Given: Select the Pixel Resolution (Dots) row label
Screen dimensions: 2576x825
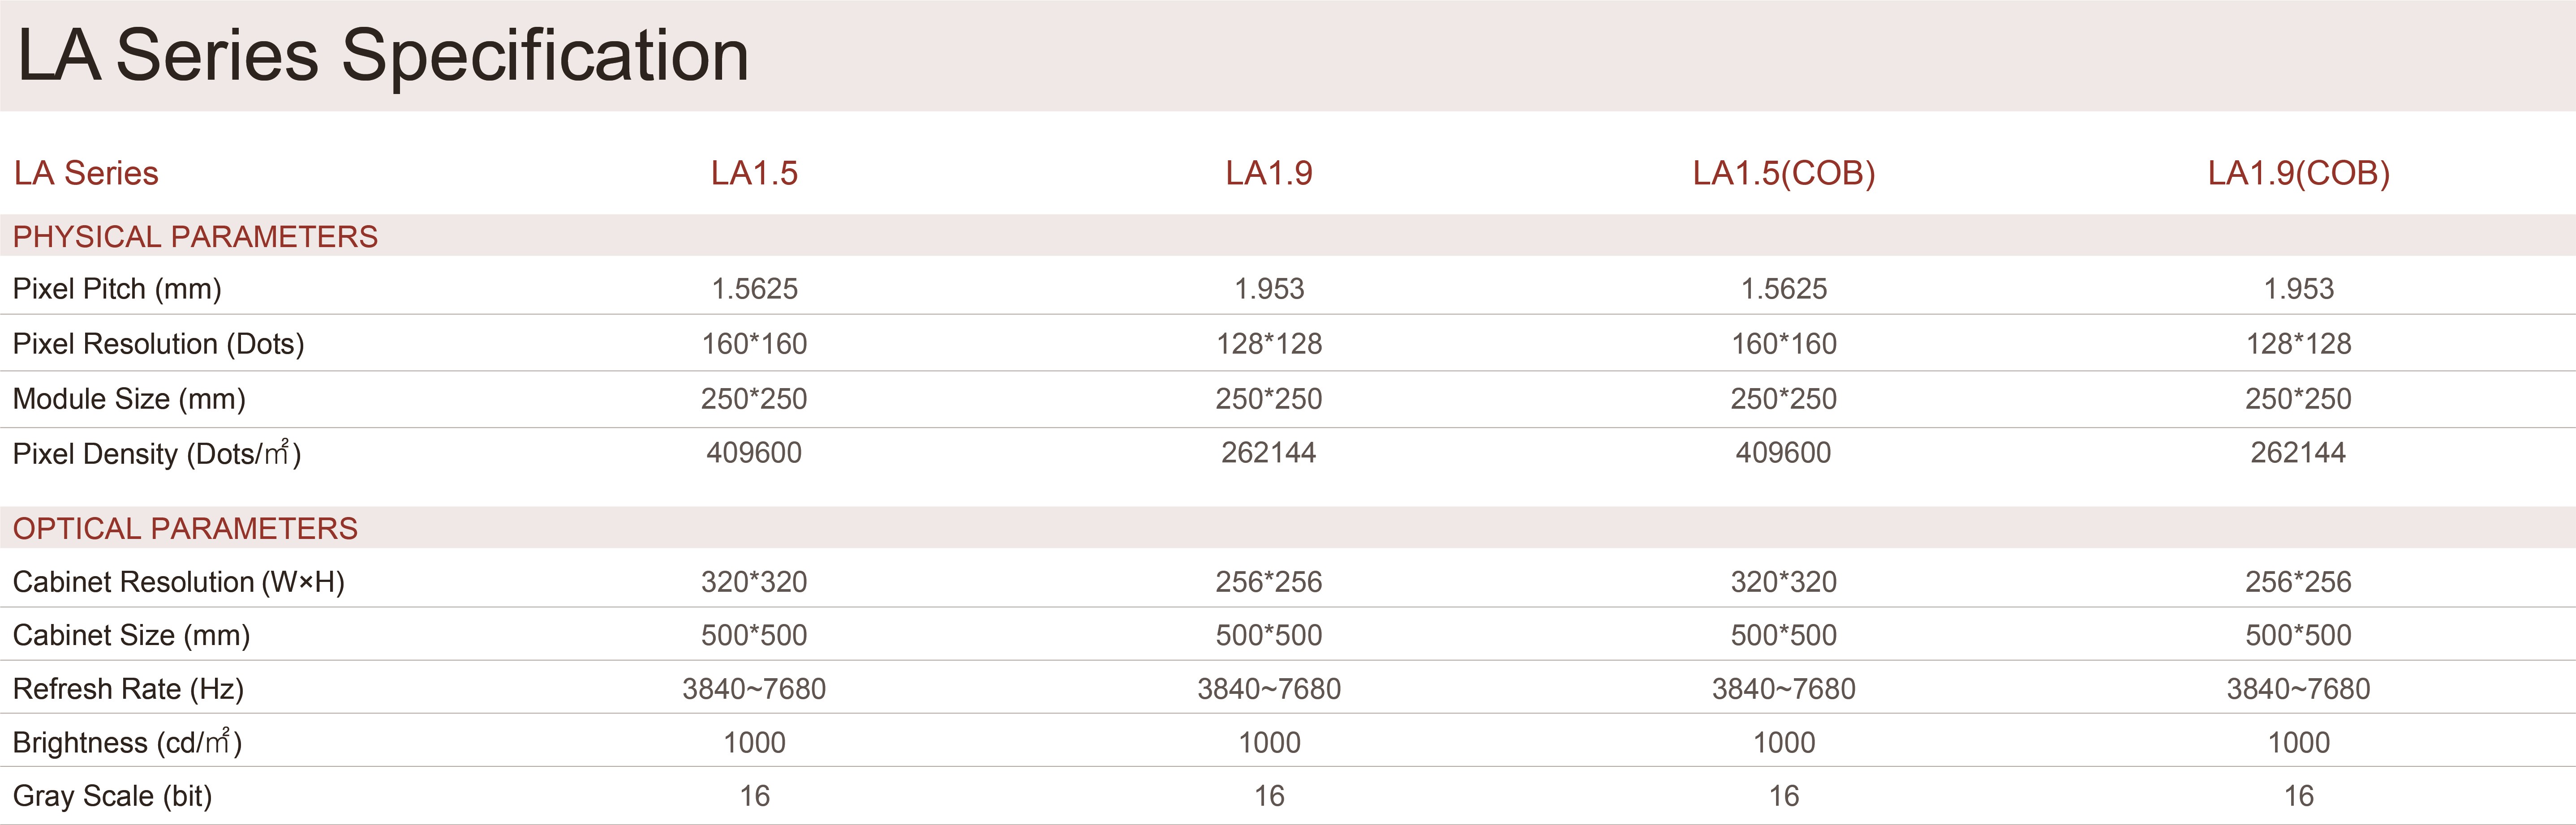Looking at the screenshot, I should [158, 345].
